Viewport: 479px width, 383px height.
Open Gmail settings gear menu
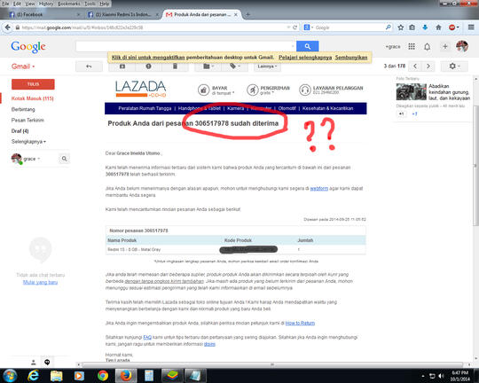pyautogui.click(x=454, y=66)
